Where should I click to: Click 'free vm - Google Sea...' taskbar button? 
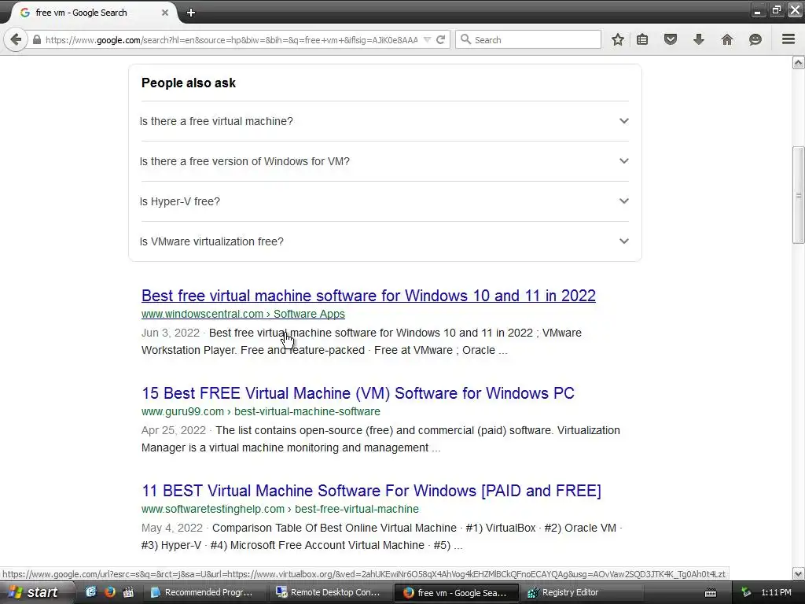point(456,592)
